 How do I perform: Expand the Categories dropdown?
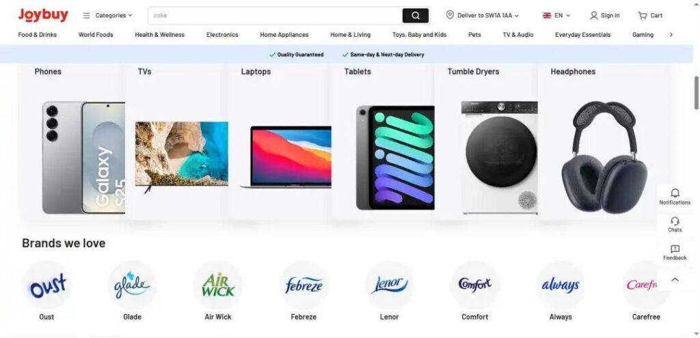107,16
